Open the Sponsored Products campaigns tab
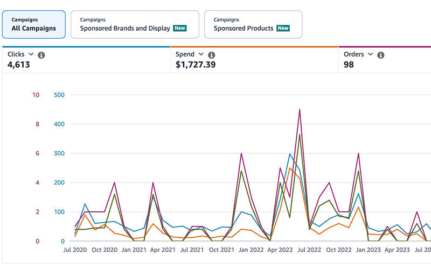This screenshot has width=431, height=269. click(253, 24)
